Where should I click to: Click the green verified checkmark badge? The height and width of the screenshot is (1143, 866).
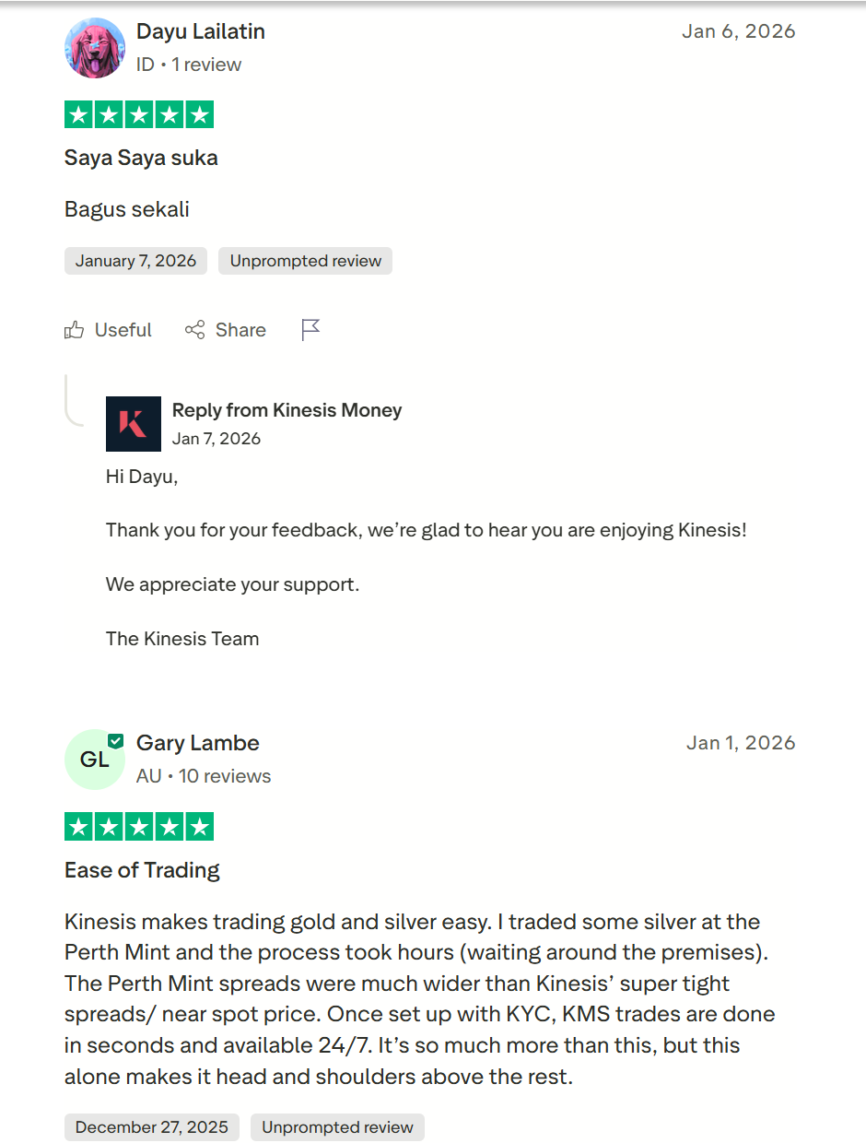pyautogui.click(x=115, y=738)
